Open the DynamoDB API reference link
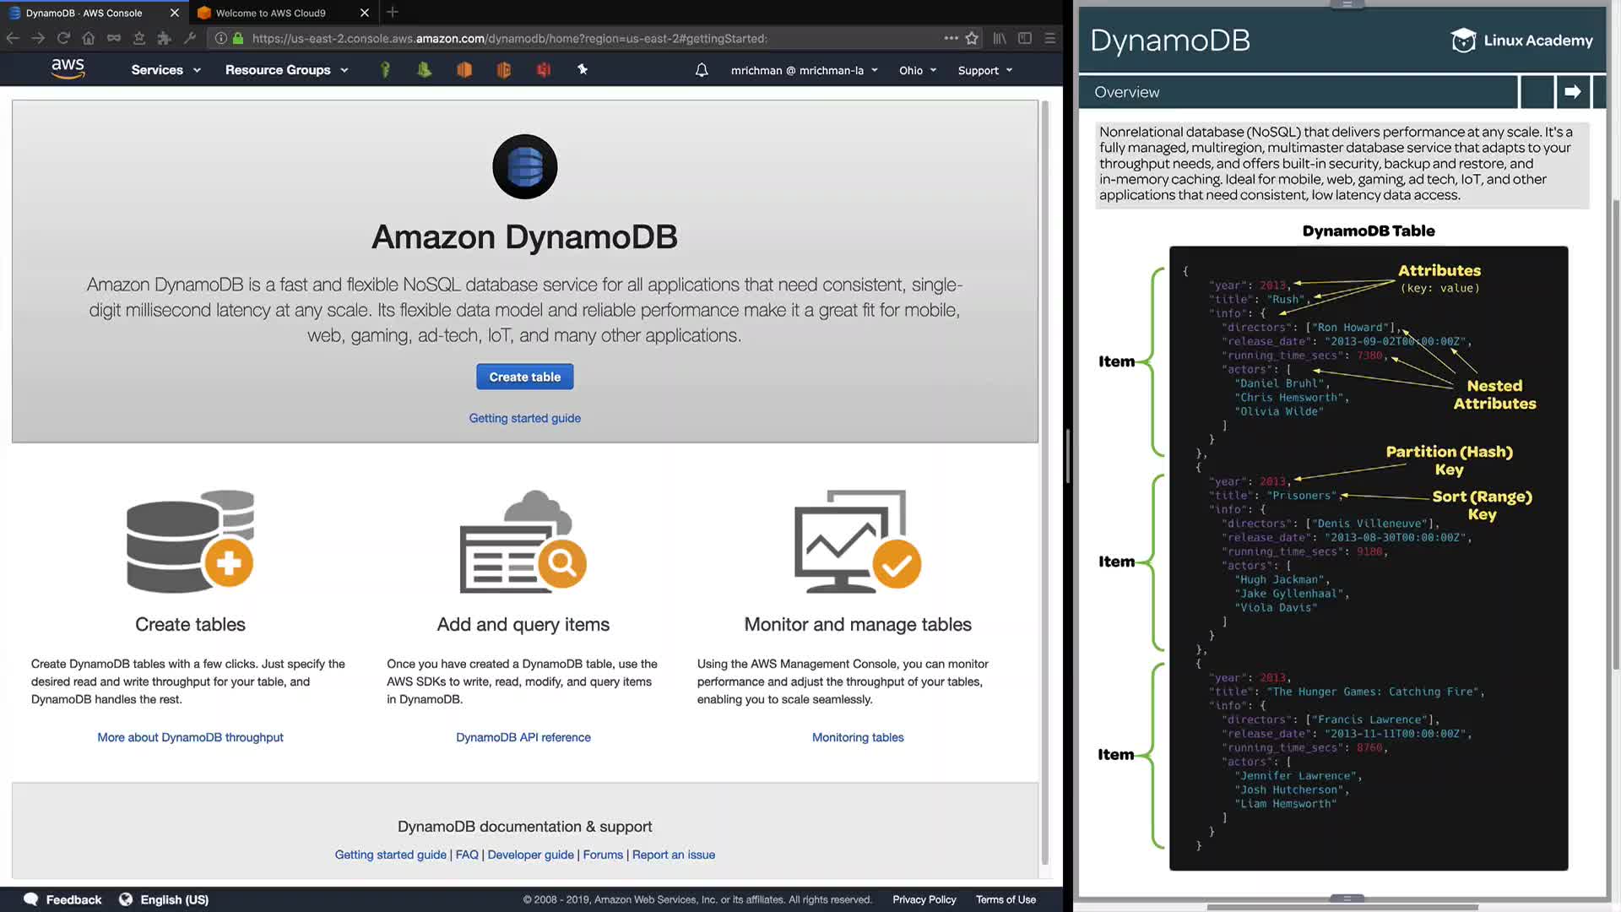 point(523,737)
